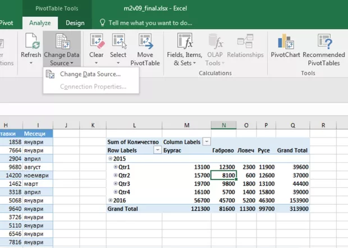The height and width of the screenshot is (248, 348).
Task: Expand the Qtr3 row group
Action: pyautogui.click(x=116, y=183)
